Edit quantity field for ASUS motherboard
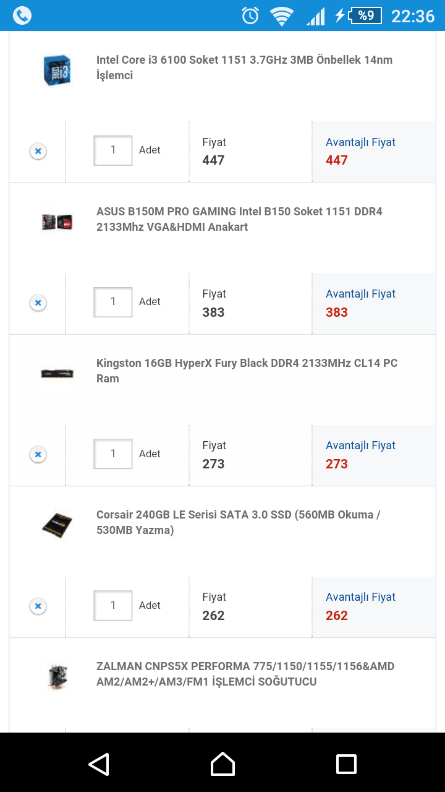The height and width of the screenshot is (792, 445). (113, 302)
